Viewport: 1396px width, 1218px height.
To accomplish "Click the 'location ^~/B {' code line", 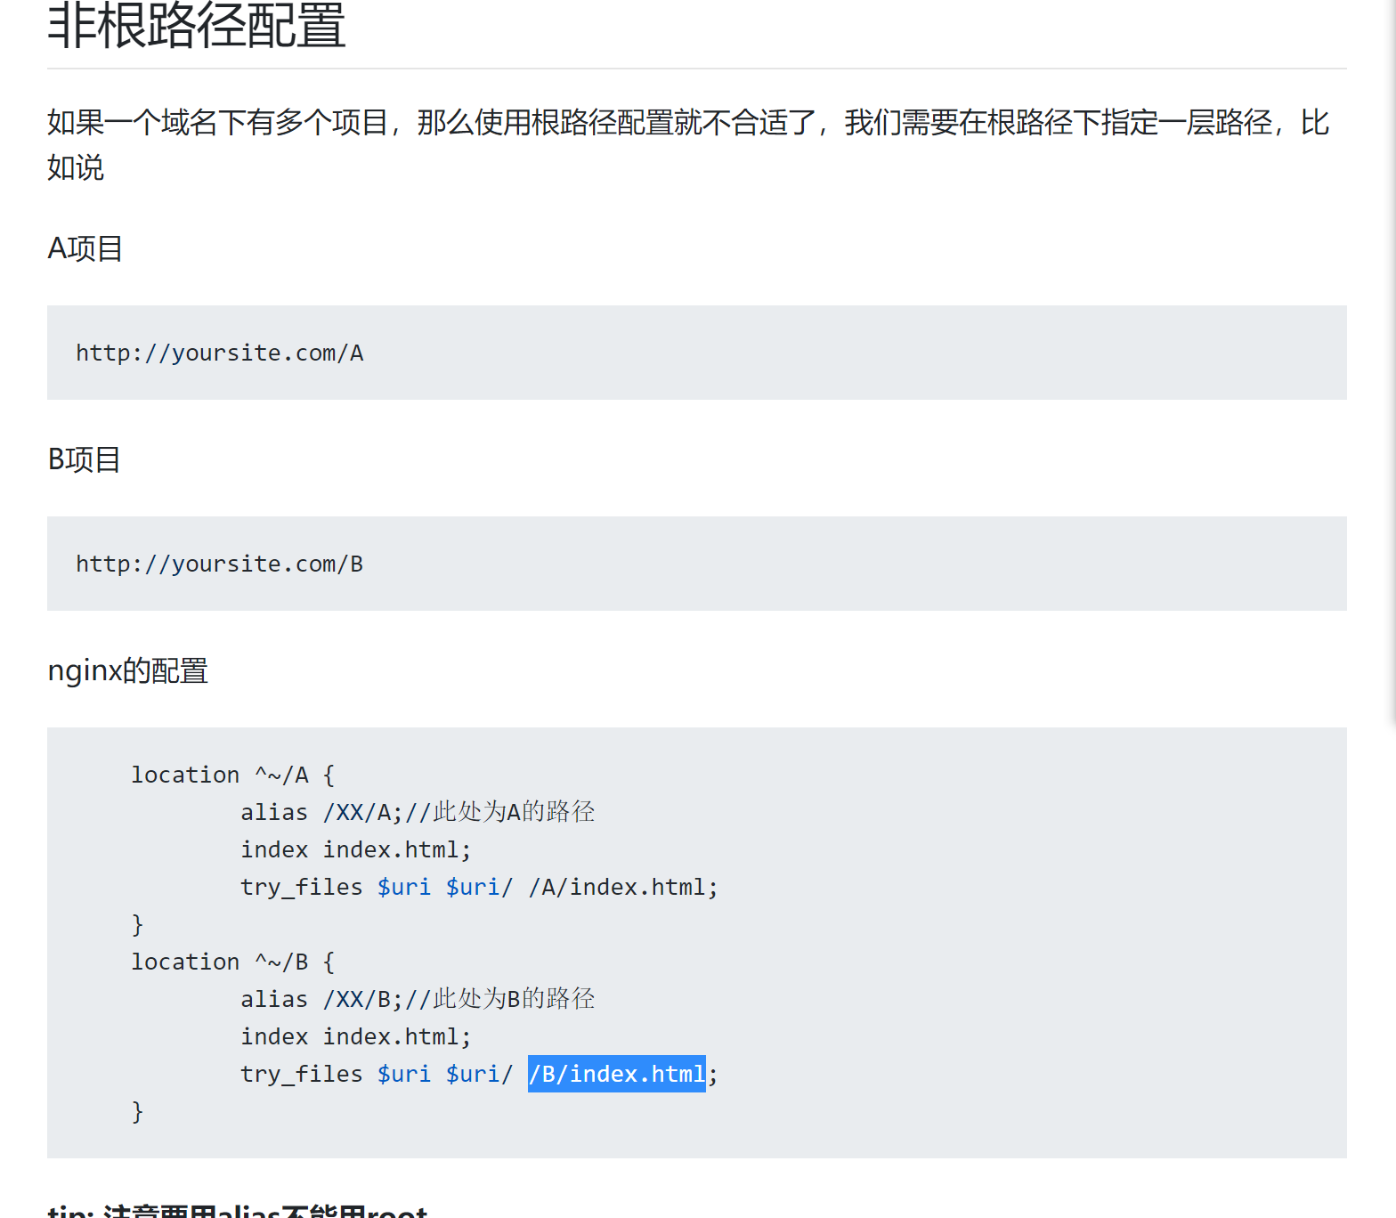I will tap(232, 962).
